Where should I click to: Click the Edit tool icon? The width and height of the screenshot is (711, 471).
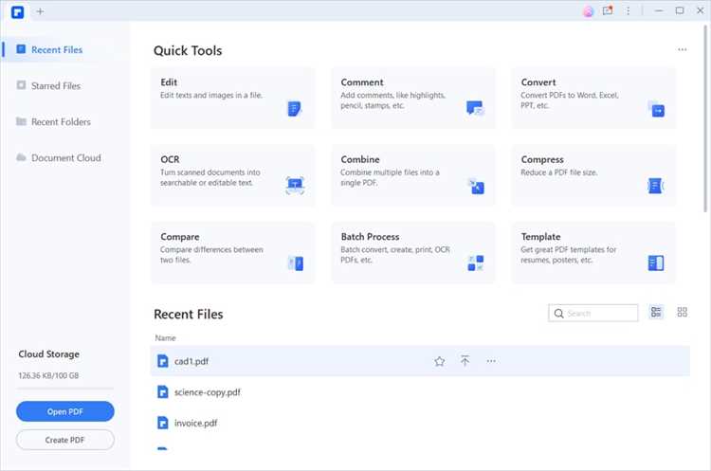pyautogui.click(x=294, y=109)
